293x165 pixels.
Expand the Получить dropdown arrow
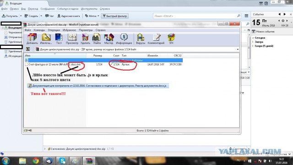click(x=21, y=16)
